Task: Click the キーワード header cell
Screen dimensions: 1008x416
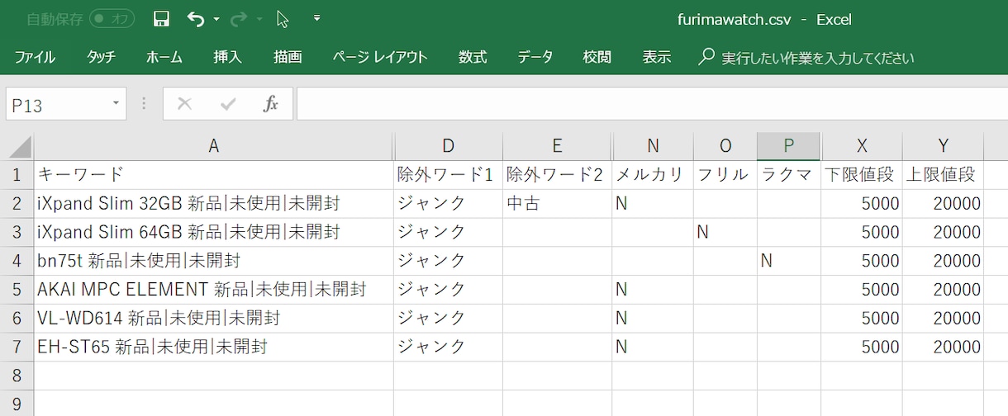Action: pos(214,175)
